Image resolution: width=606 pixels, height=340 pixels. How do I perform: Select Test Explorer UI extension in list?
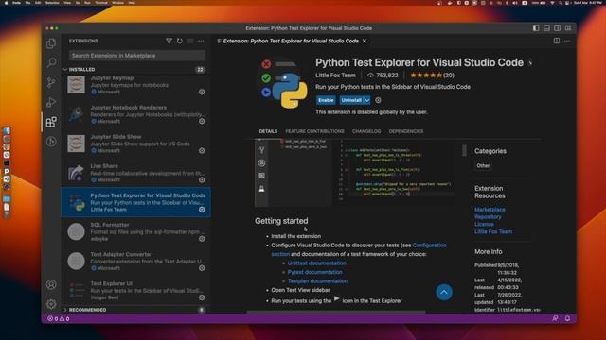coord(136,290)
